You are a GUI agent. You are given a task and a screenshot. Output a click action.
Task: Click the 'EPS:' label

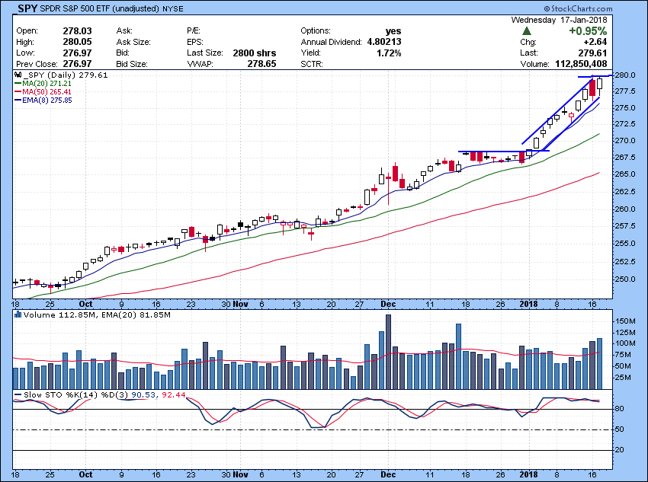pos(195,42)
